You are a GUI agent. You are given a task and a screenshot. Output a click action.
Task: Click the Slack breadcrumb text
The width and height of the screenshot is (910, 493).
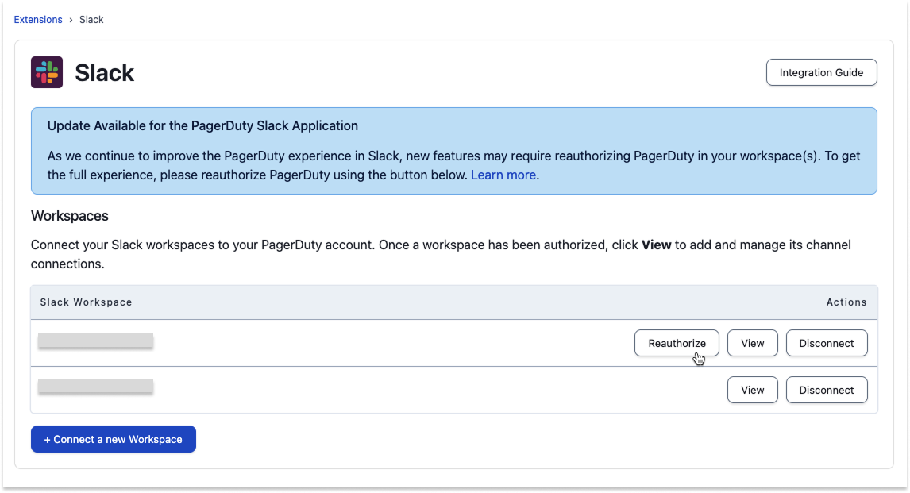(x=91, y=20)
